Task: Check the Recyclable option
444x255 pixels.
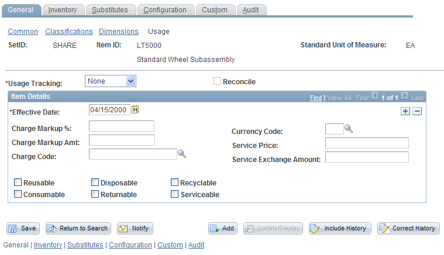Action: [174, 182]
